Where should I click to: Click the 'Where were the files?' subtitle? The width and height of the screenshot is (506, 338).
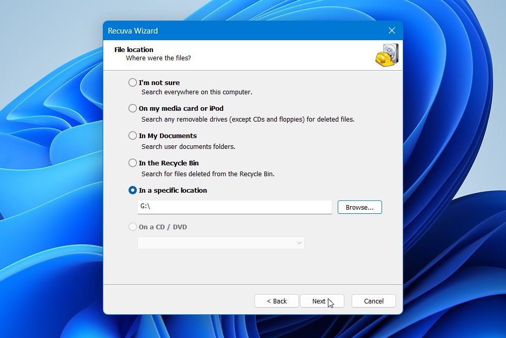[x=158, y=58]
